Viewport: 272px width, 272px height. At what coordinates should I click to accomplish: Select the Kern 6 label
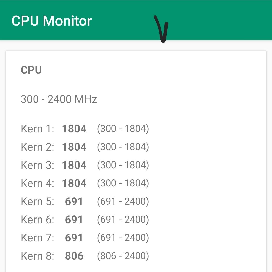click(x=38, y=220)
